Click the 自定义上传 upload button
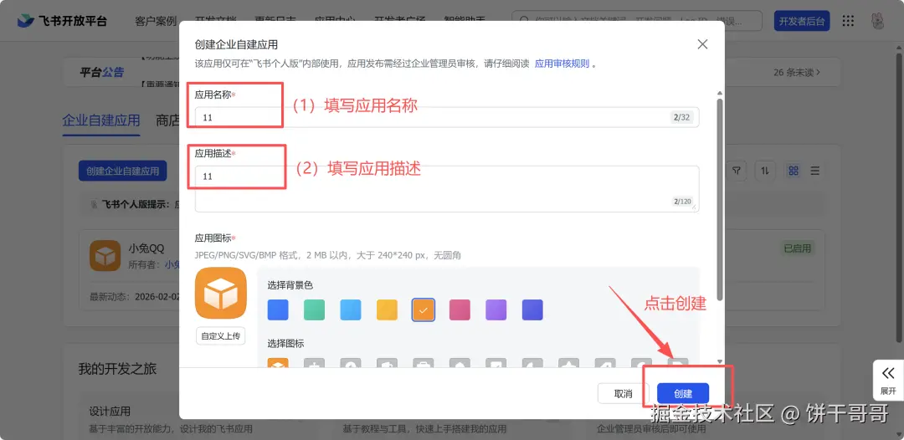 [221, 335]
